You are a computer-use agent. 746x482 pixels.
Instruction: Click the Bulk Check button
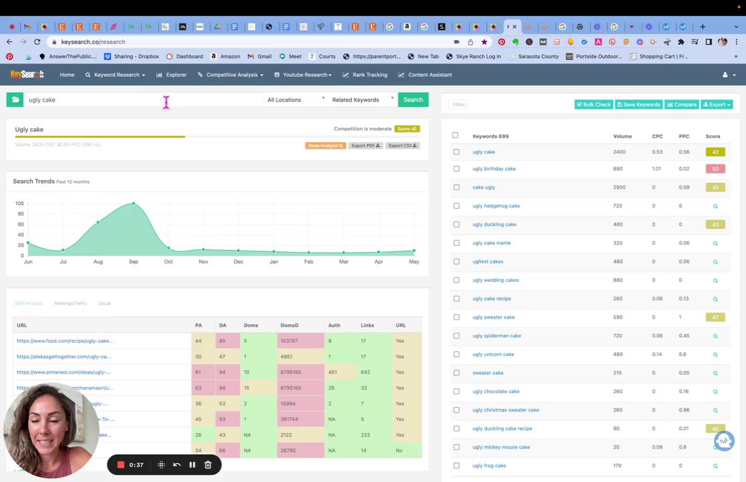click(x=594, y=104)
